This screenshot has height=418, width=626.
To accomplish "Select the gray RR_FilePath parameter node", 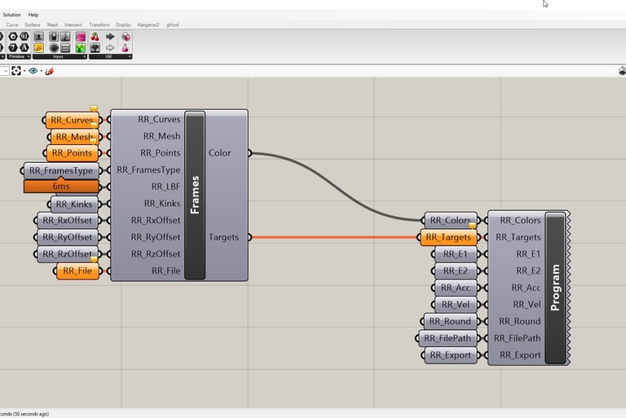I will [448, 338].
